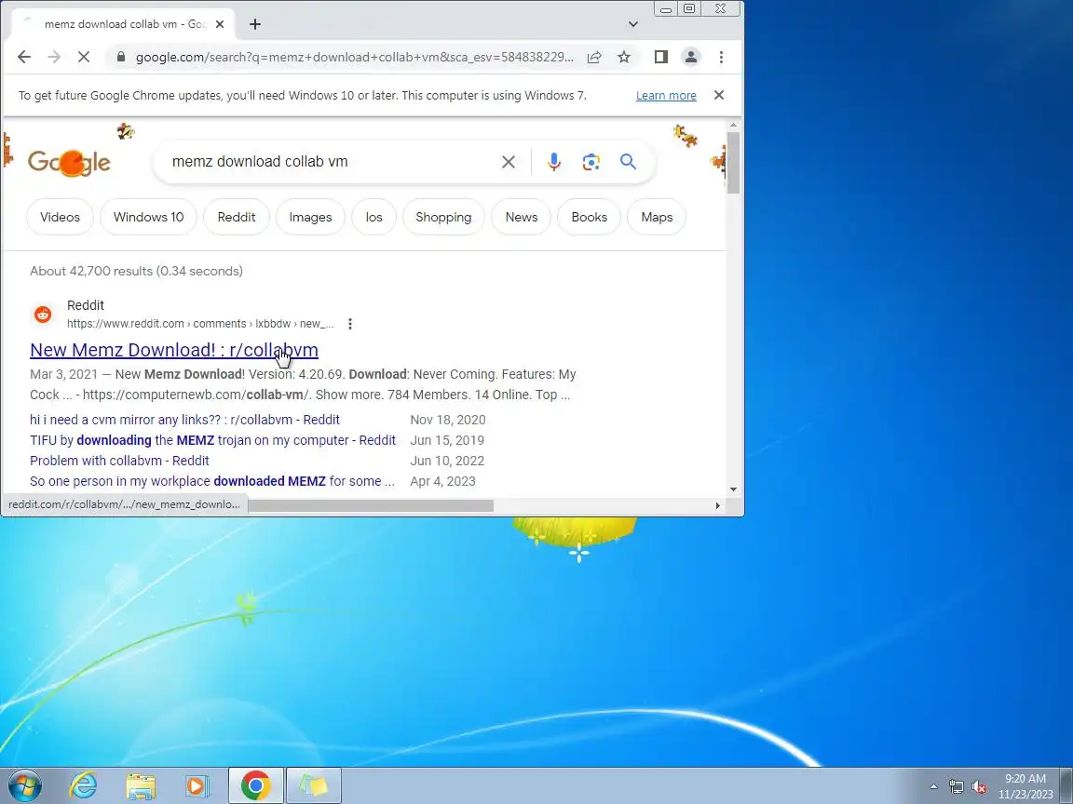Open Chrome three-dot menu
Screen dimensions: 1073x804
pyautogui.click(x=721, y=57)
